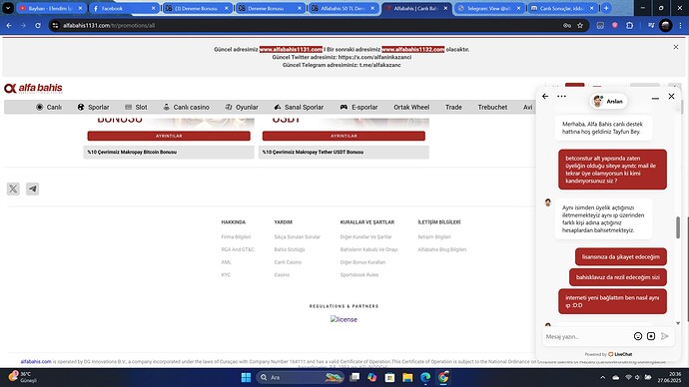Viewport: 689px width, 387px height.
Task: Open the Trade menu item
Action: (x=453, y=107)
